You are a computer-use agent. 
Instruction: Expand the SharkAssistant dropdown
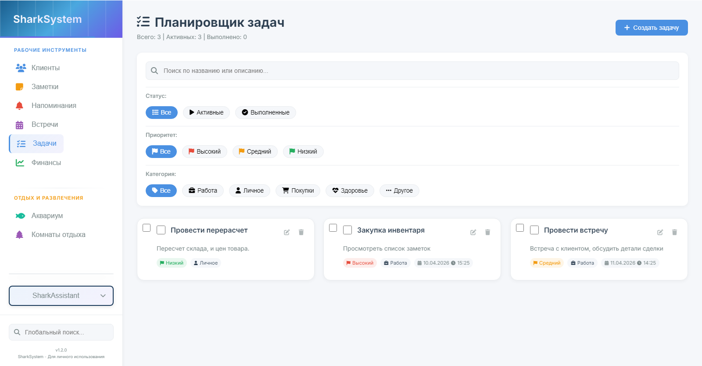point(61,296)
